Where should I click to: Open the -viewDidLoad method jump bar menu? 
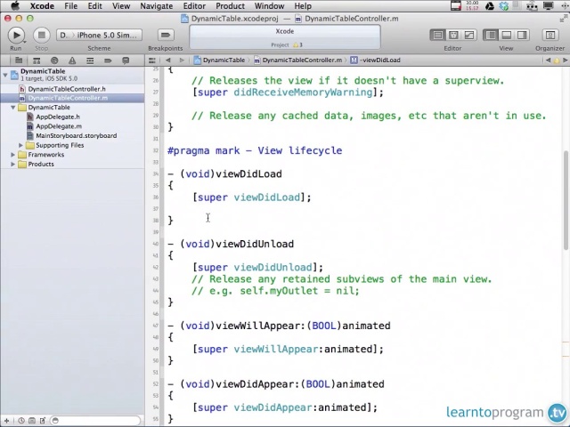click(x=376, y=60)
